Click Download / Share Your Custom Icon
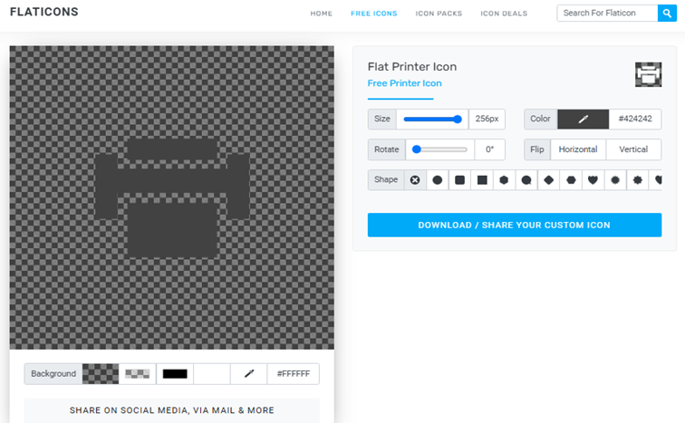 pyautogui.click(x=514, y=225)
